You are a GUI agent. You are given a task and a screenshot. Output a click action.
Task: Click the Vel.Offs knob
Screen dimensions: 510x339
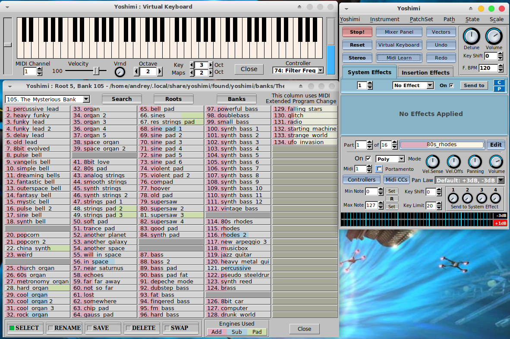pyautogui.click(x=453, y=162)
